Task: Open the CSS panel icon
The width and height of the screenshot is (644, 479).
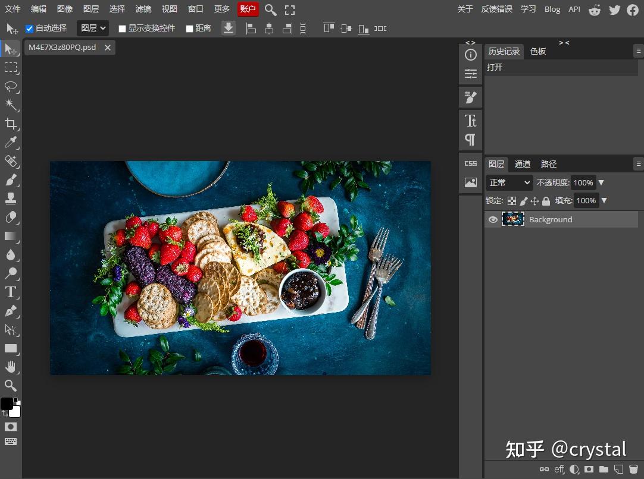Action: tap(471, 163)
